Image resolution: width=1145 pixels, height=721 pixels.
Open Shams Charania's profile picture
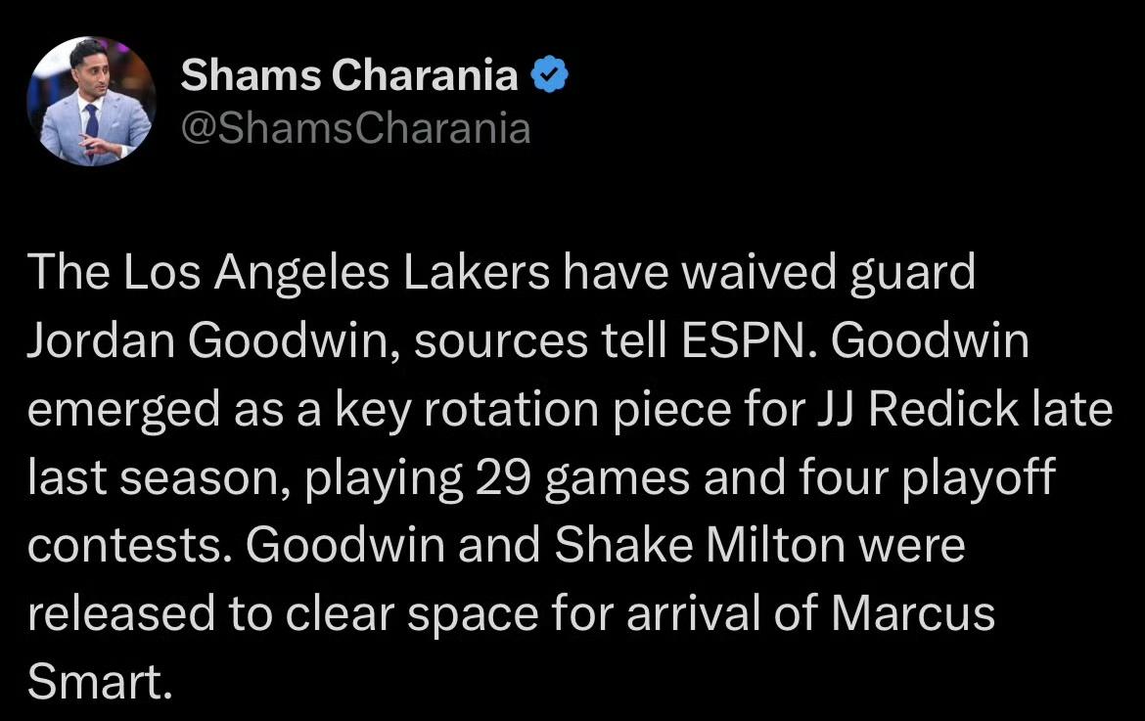coord(91,101)
